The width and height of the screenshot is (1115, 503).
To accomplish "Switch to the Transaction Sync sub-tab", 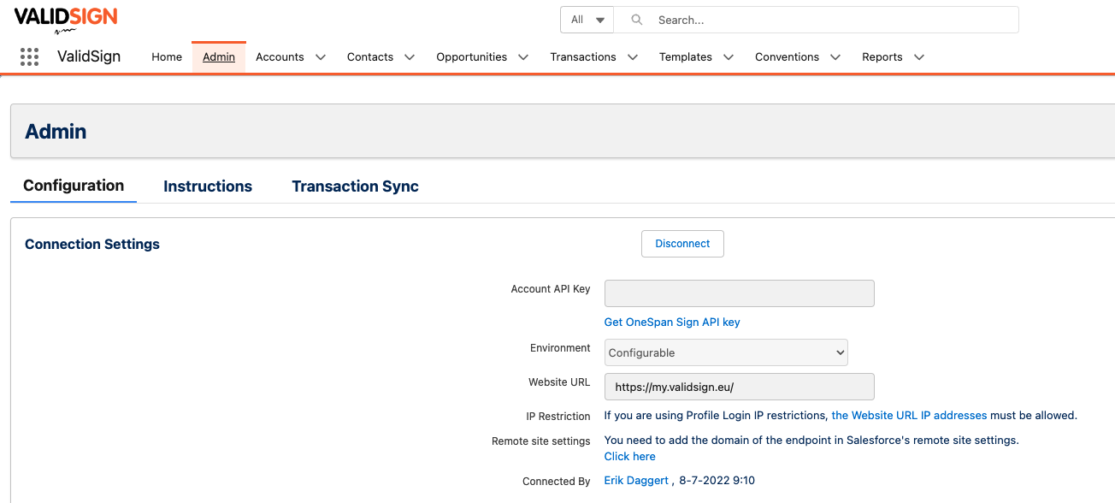I will [x=355, y=186].
